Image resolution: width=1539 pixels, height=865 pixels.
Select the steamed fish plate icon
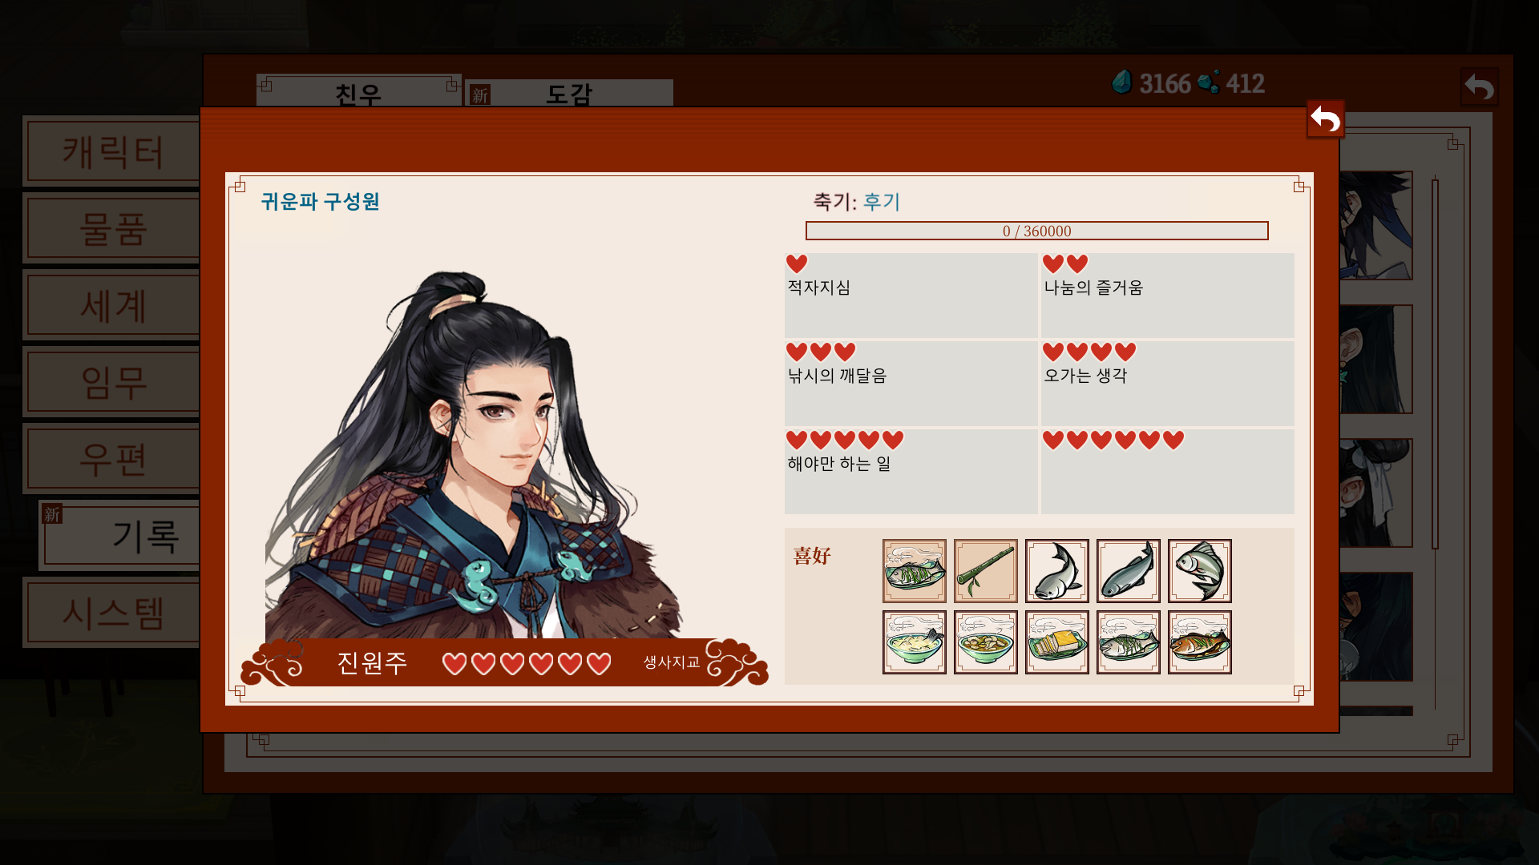[914, 571]
